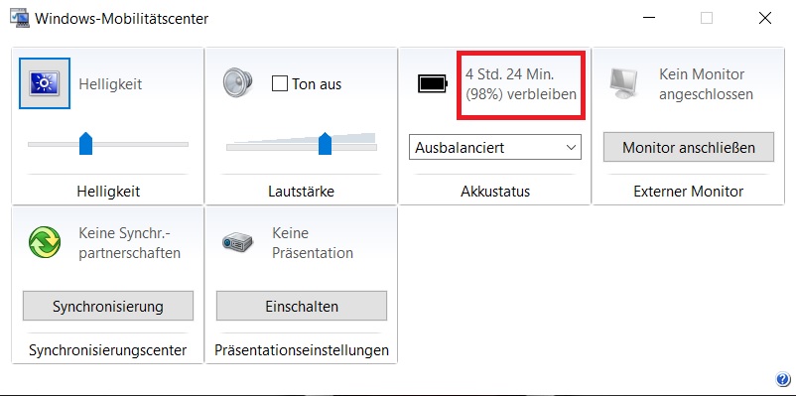
Task: Click the speaker volume icon
Action: click(x=237, y=82)
